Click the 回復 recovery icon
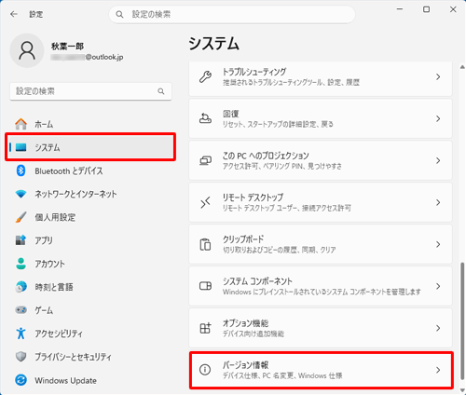The width and height of the screenshot is (466, 395). [x=205, y=118]
